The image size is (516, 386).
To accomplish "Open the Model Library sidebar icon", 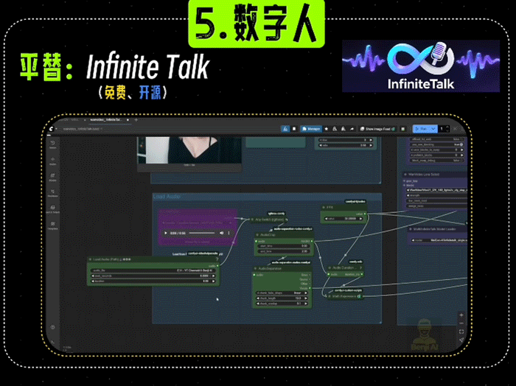I will coord(52,177).
